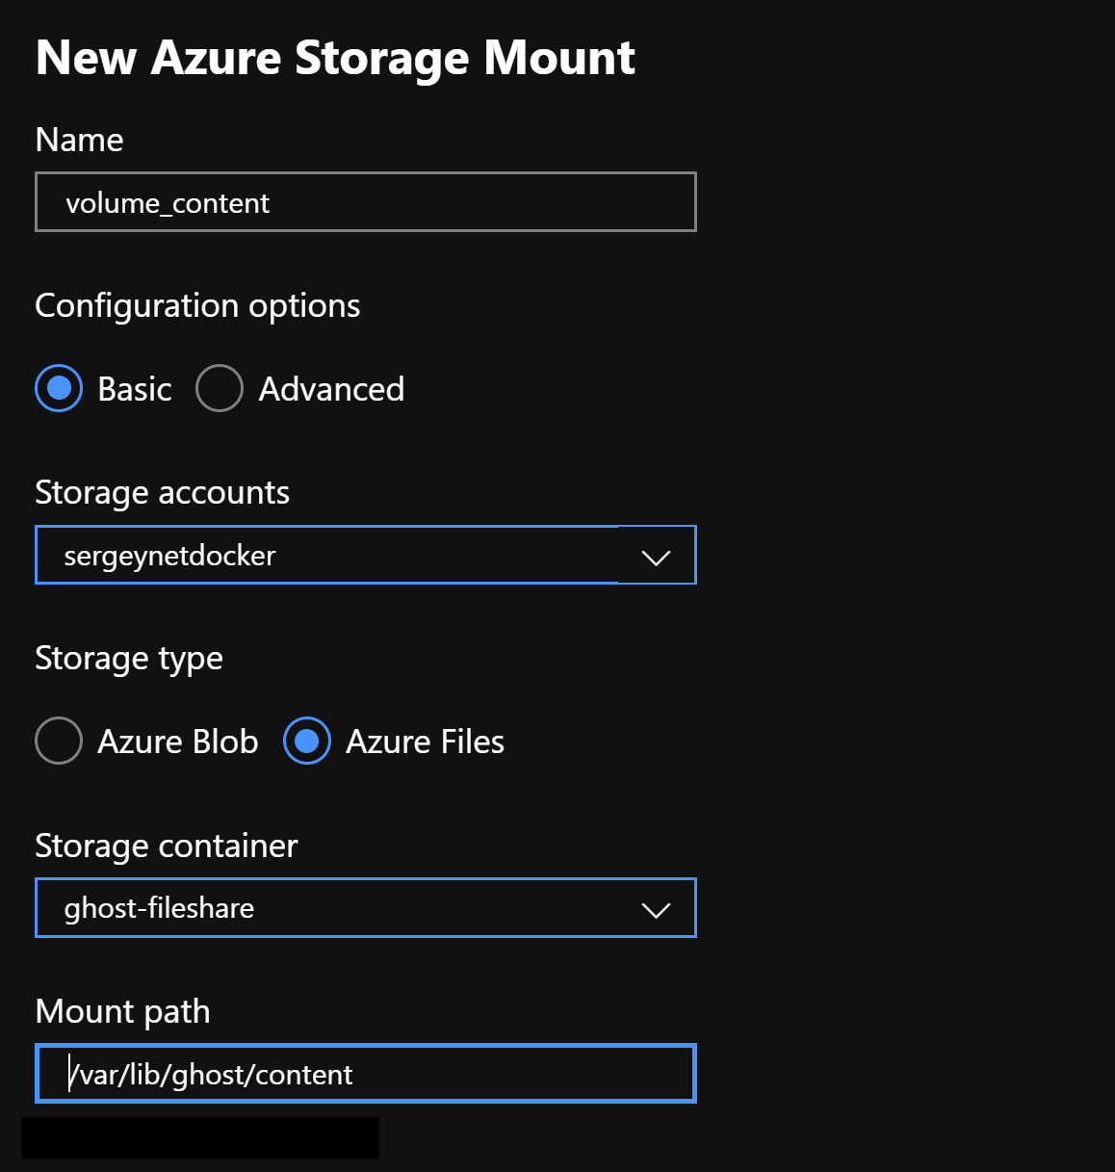Open the sergeynetdocker storage account combo box
This screenshot has width=1115, height=1172.
point(327,556)
